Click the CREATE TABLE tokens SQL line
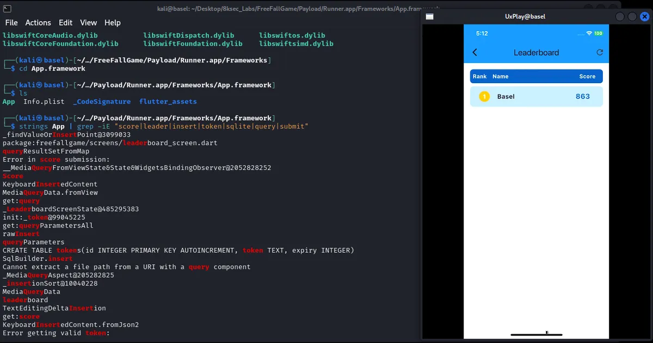The height and width of the screenshot is (343, 653). [178, 251]
